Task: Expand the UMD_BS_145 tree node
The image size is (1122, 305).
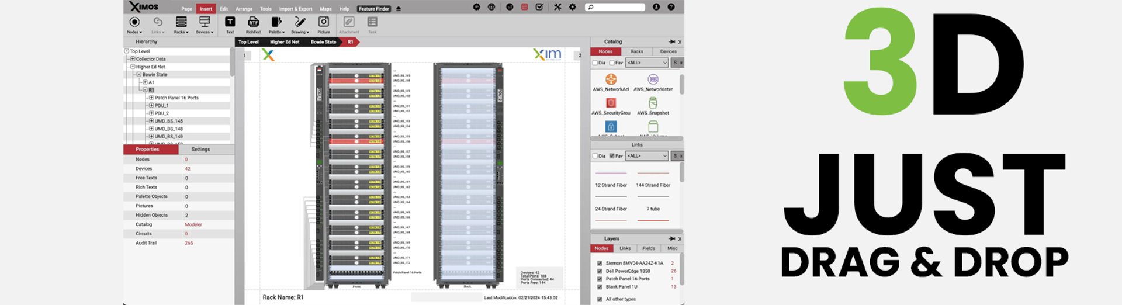Action: coord(151,121)
